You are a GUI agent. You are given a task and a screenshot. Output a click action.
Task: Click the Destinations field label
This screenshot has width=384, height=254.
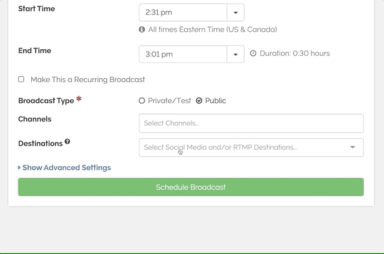pos(40,144)
